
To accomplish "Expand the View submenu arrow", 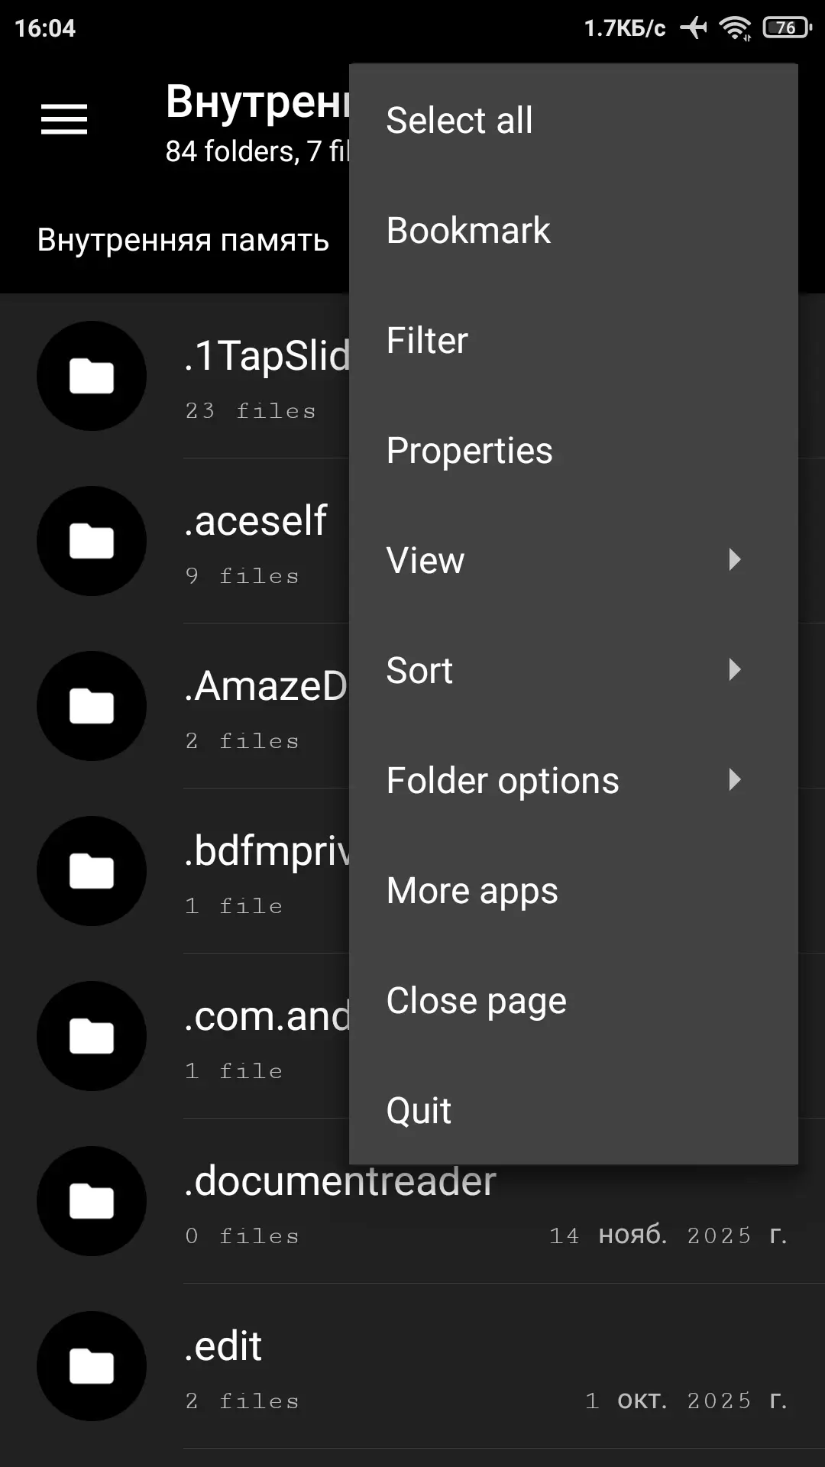I will (x=734, y=560).
